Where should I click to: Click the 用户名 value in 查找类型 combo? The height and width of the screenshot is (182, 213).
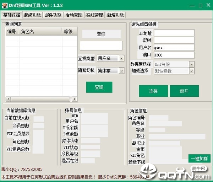tap(104, 58)
